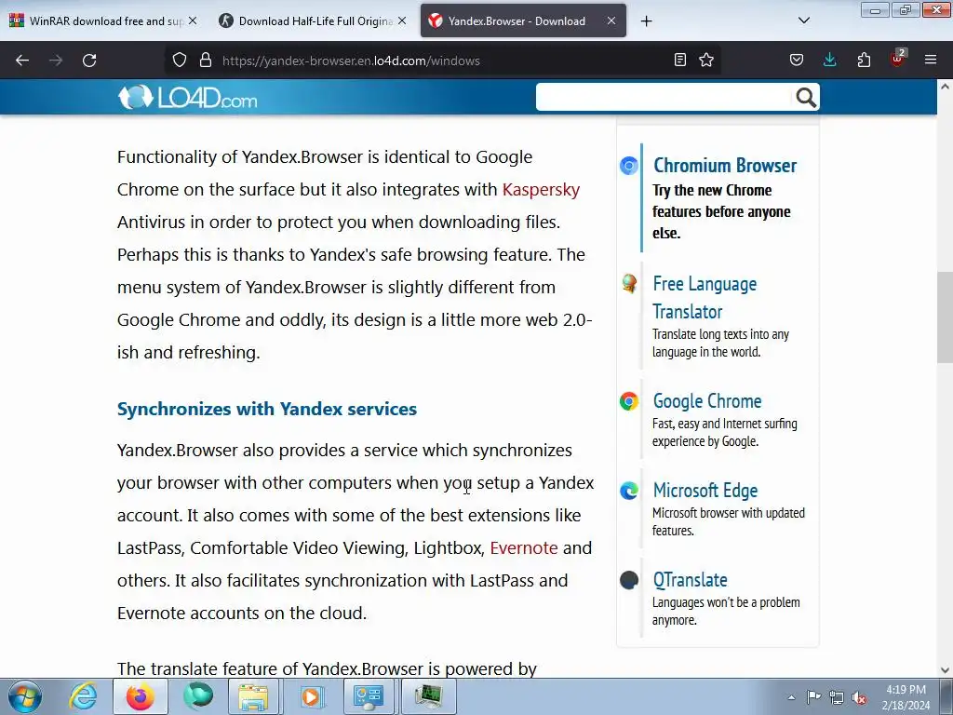The image size is (953, 715).
Task: Click the URL address bar
Action: [x=444, y=61]
